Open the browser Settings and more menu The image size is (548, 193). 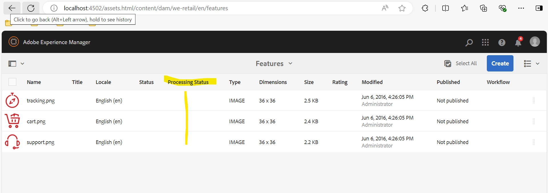(x=521, y=8)
